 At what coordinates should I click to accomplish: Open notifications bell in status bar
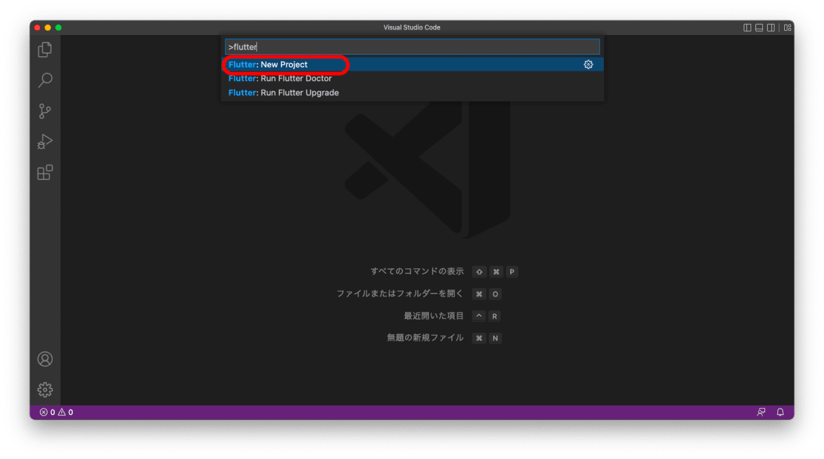[780, 412]
